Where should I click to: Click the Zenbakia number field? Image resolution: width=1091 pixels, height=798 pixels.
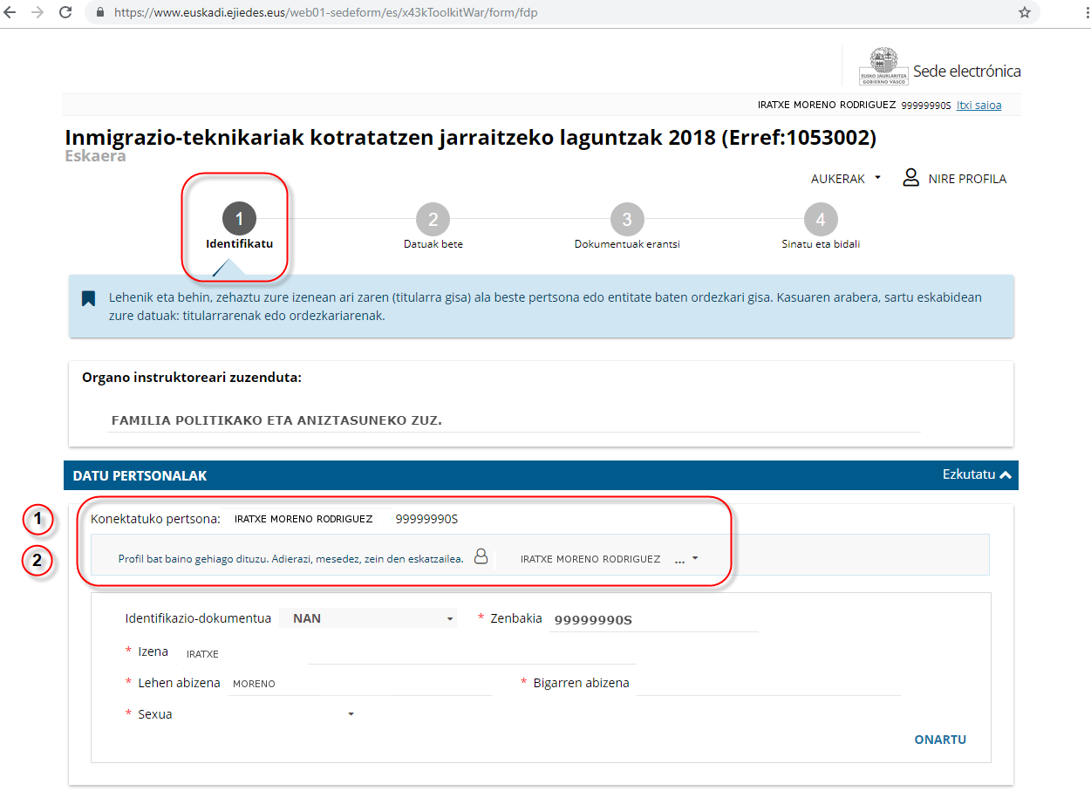coord(654,619)
